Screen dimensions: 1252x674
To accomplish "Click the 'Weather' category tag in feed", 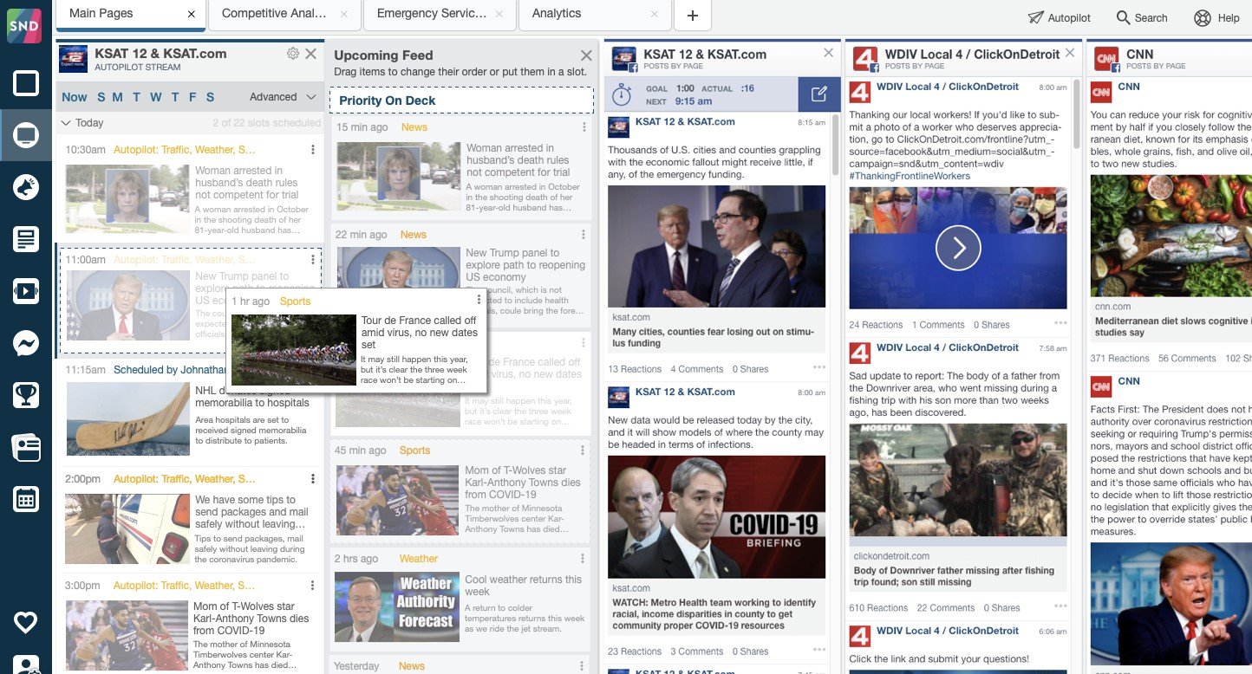I will pos(419,559).
